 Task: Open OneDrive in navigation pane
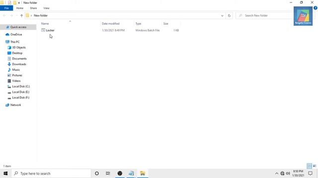(x=16, y=35)
